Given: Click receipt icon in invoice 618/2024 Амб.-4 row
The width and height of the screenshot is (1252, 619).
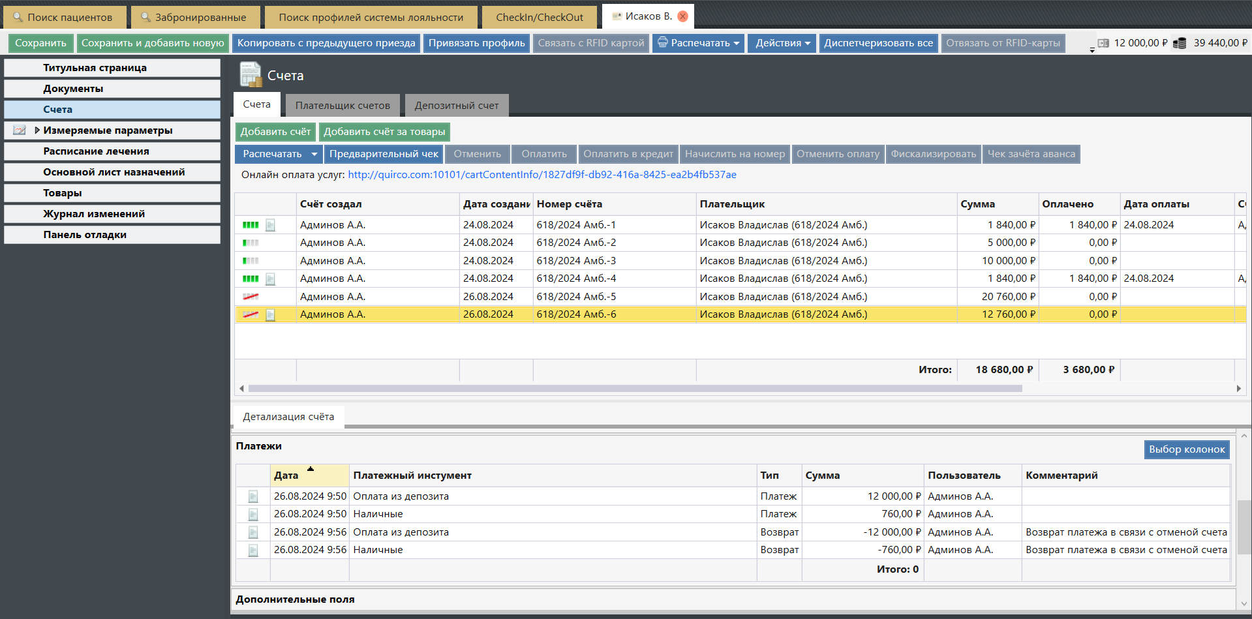Looking at the screenshot, I should 270,279.
